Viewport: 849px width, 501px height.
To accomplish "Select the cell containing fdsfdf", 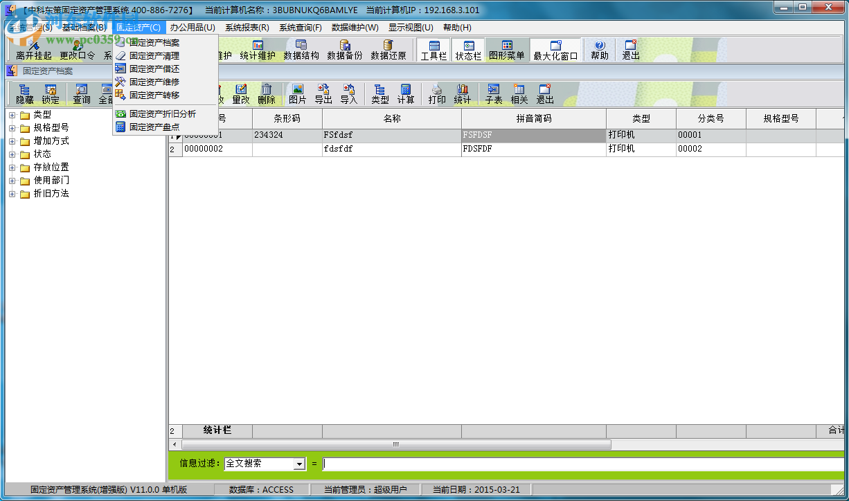I will pos(392,149).
